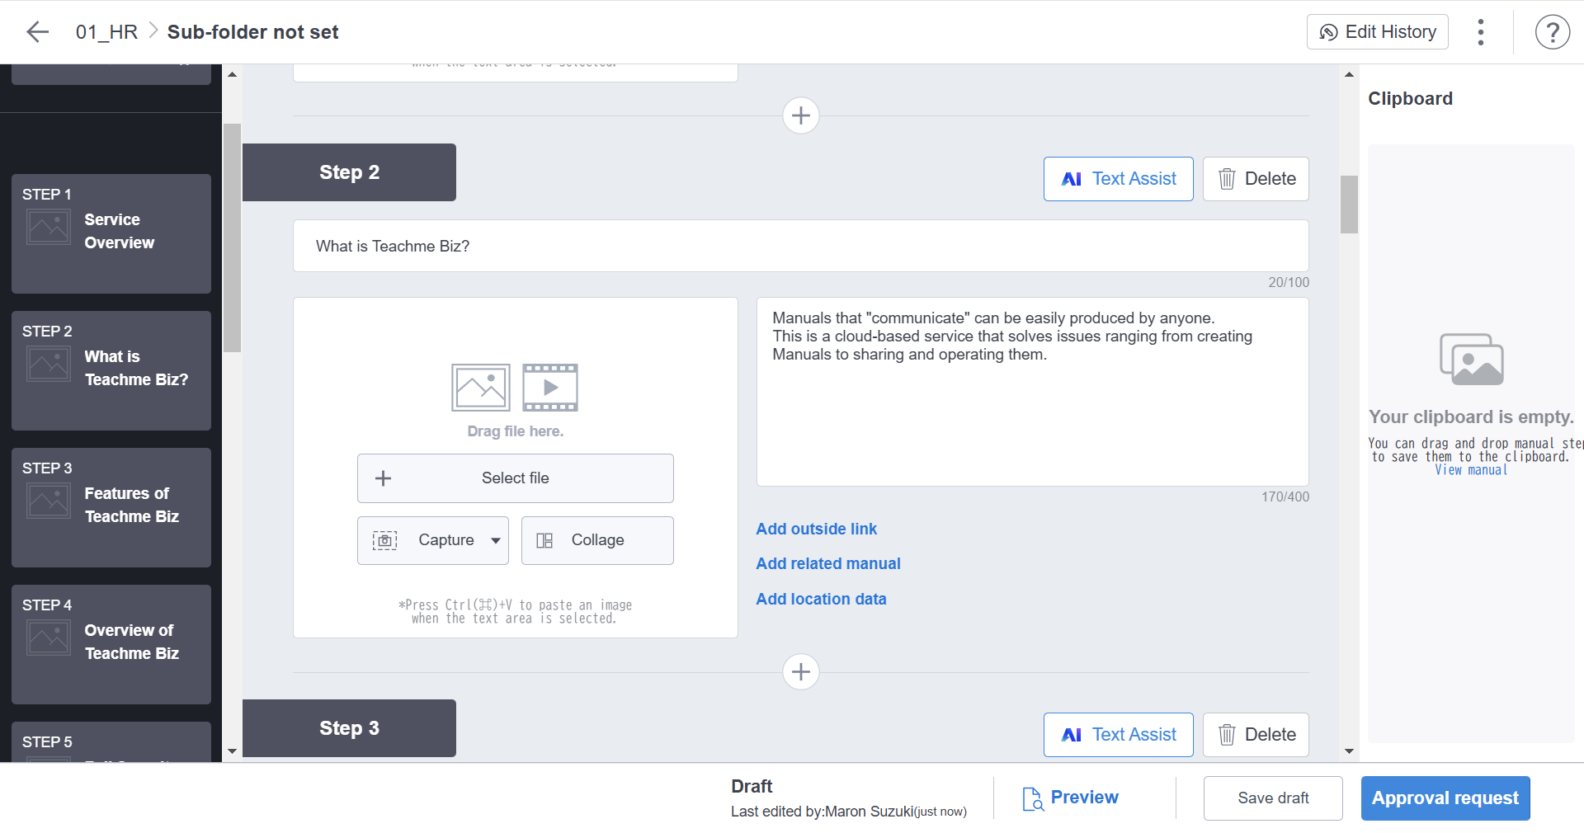Image resolution: width=1584 pixels, height=833 pixels.
Task: Click the video placeholder icon in drop area
Action: click(550, 388)
